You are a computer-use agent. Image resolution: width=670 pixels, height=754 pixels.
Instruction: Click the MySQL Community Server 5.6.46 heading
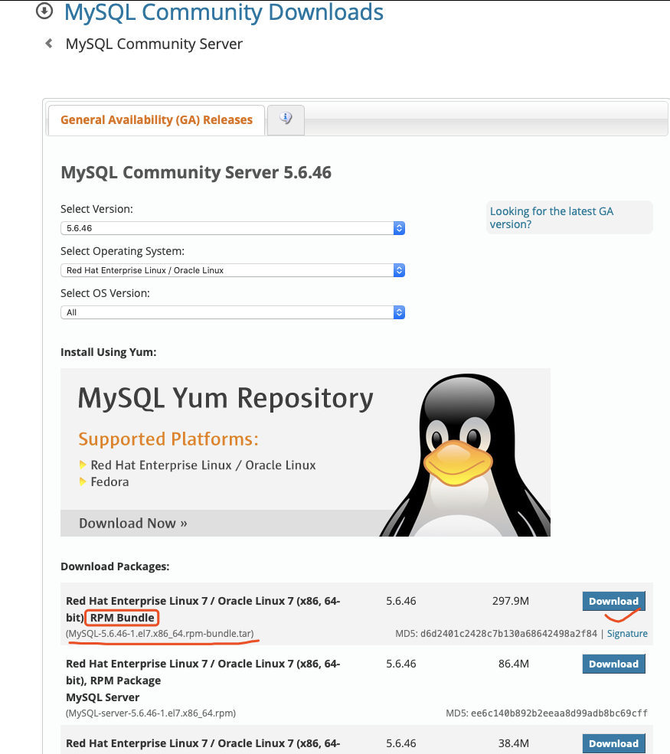tap(196, 172)
